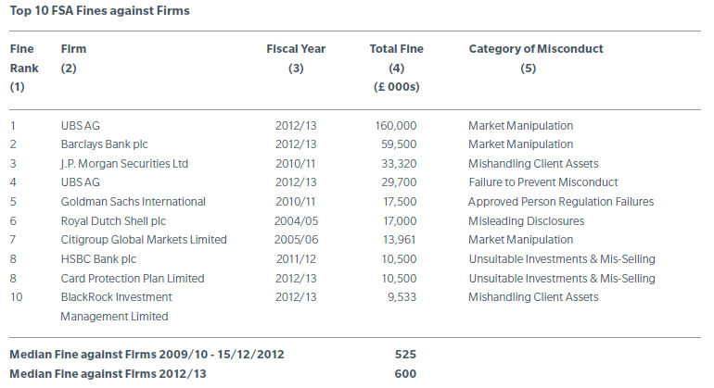Select the Misleading Disclosures category cell
714x388 pixels.
526,221
